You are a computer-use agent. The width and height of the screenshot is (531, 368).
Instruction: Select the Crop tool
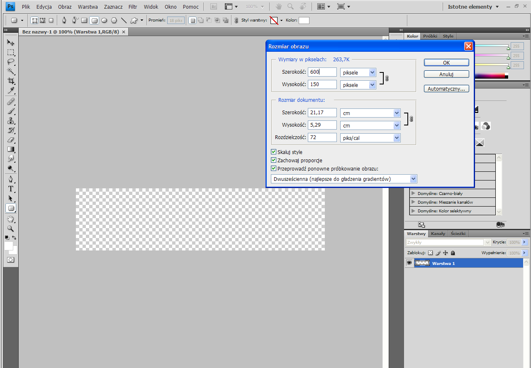[11, 81]
